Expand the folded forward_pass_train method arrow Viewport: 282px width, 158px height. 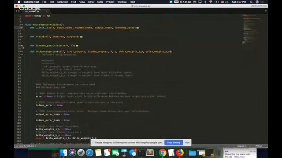pyautogui.click(x=22, y=46)
